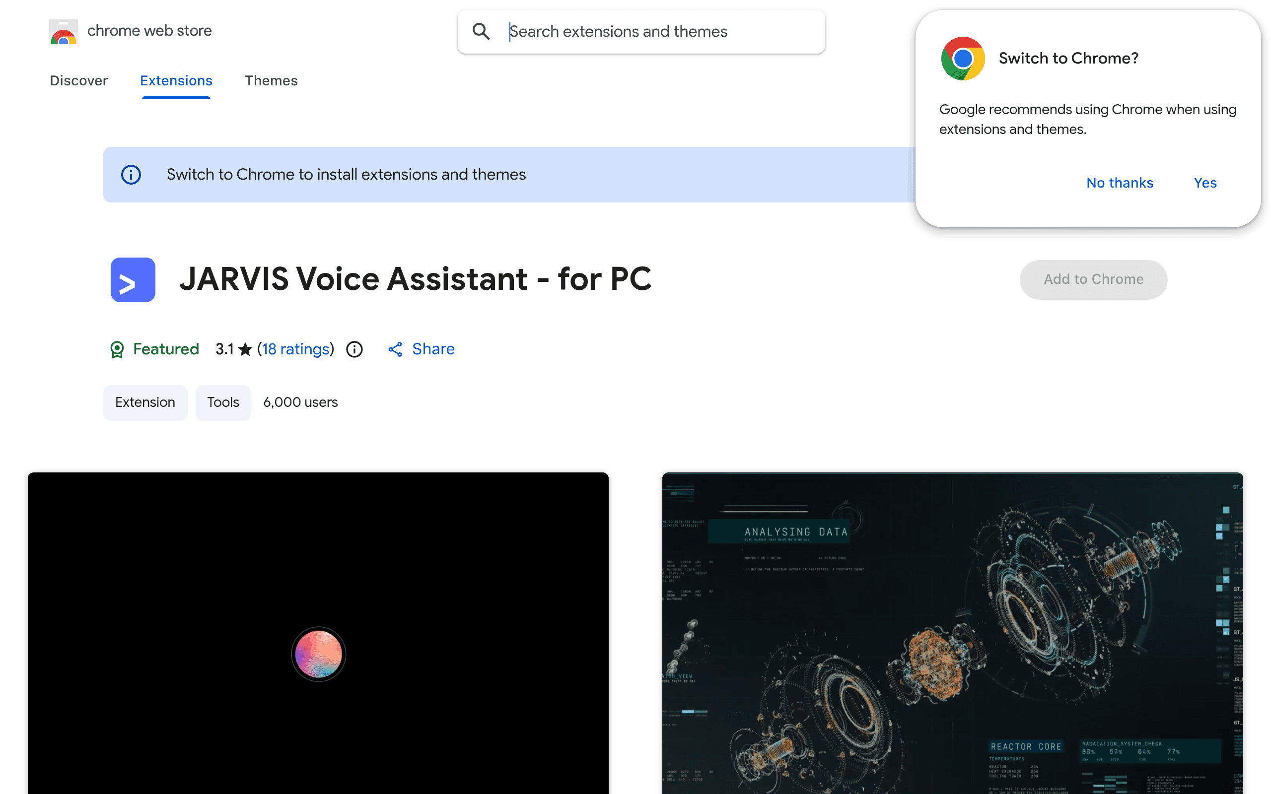Image resolution: width=1271 pixels, height=794 pixels.
Task: Click the Chrome logo in the popup
Action: (x=963, y=58)
